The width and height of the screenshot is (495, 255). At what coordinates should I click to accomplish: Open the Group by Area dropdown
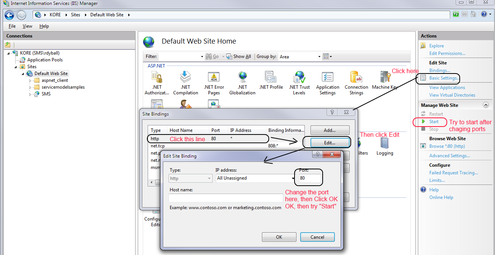(319, 56)
